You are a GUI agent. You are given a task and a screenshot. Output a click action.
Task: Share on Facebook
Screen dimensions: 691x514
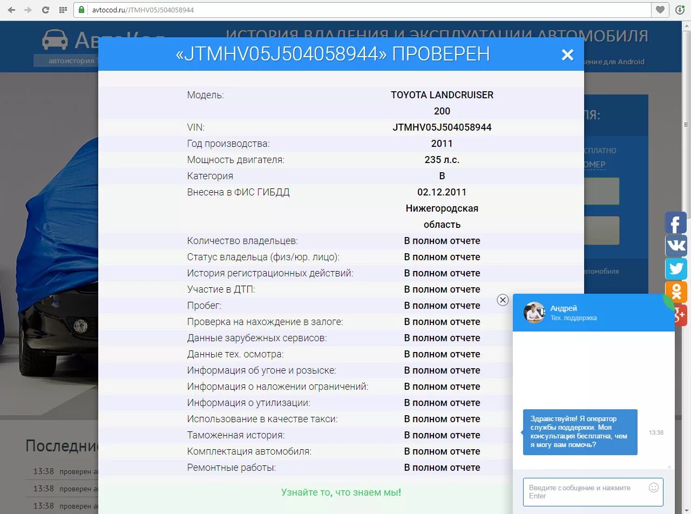tap(676, 222)
